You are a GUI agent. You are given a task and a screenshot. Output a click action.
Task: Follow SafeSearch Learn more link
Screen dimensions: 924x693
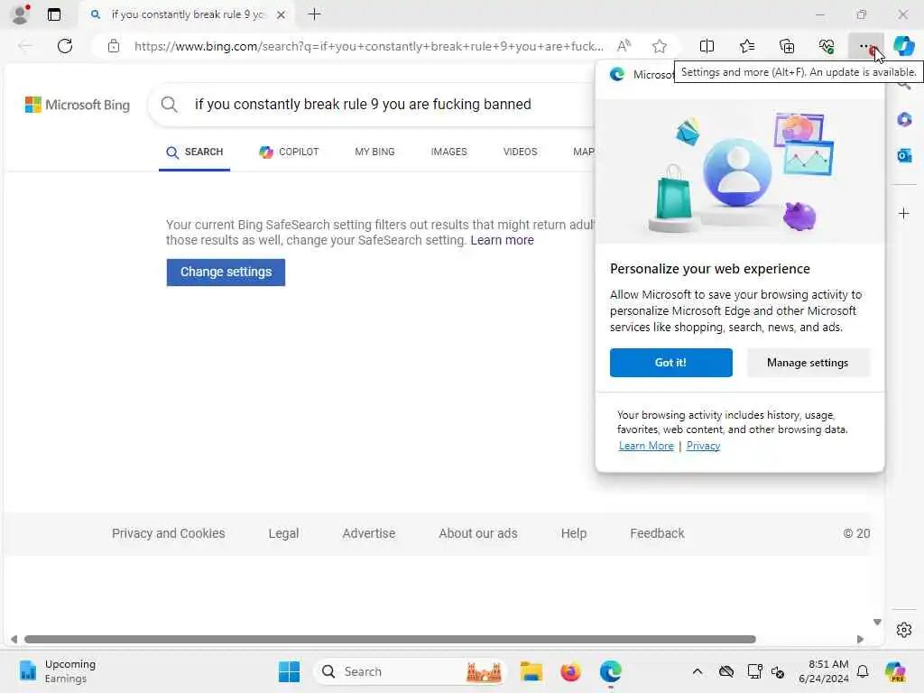point(502,240)
